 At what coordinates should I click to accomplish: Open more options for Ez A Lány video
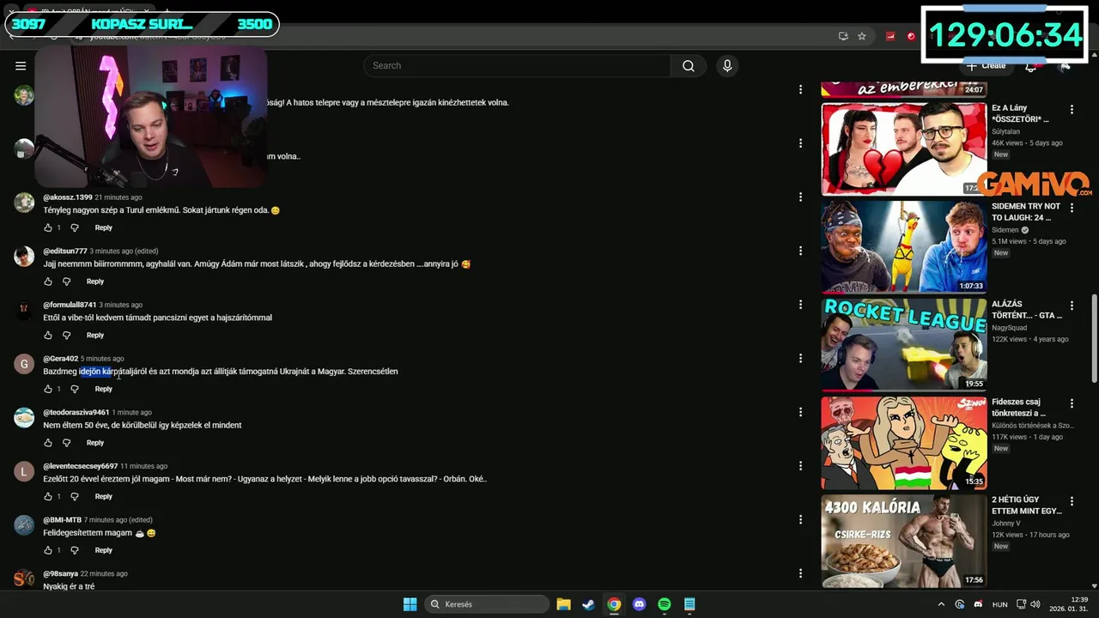click(1072, 110)
